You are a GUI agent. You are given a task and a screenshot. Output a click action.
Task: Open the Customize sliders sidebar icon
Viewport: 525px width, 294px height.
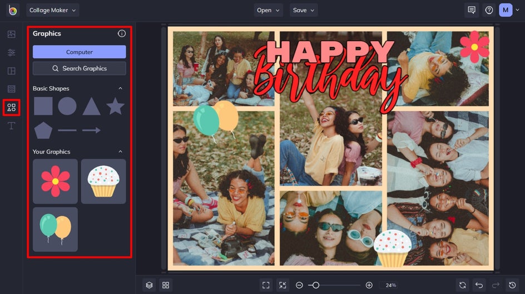[11, 52]
